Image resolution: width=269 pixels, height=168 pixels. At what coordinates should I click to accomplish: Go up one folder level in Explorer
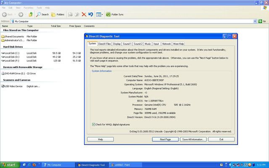click(31, 14)
